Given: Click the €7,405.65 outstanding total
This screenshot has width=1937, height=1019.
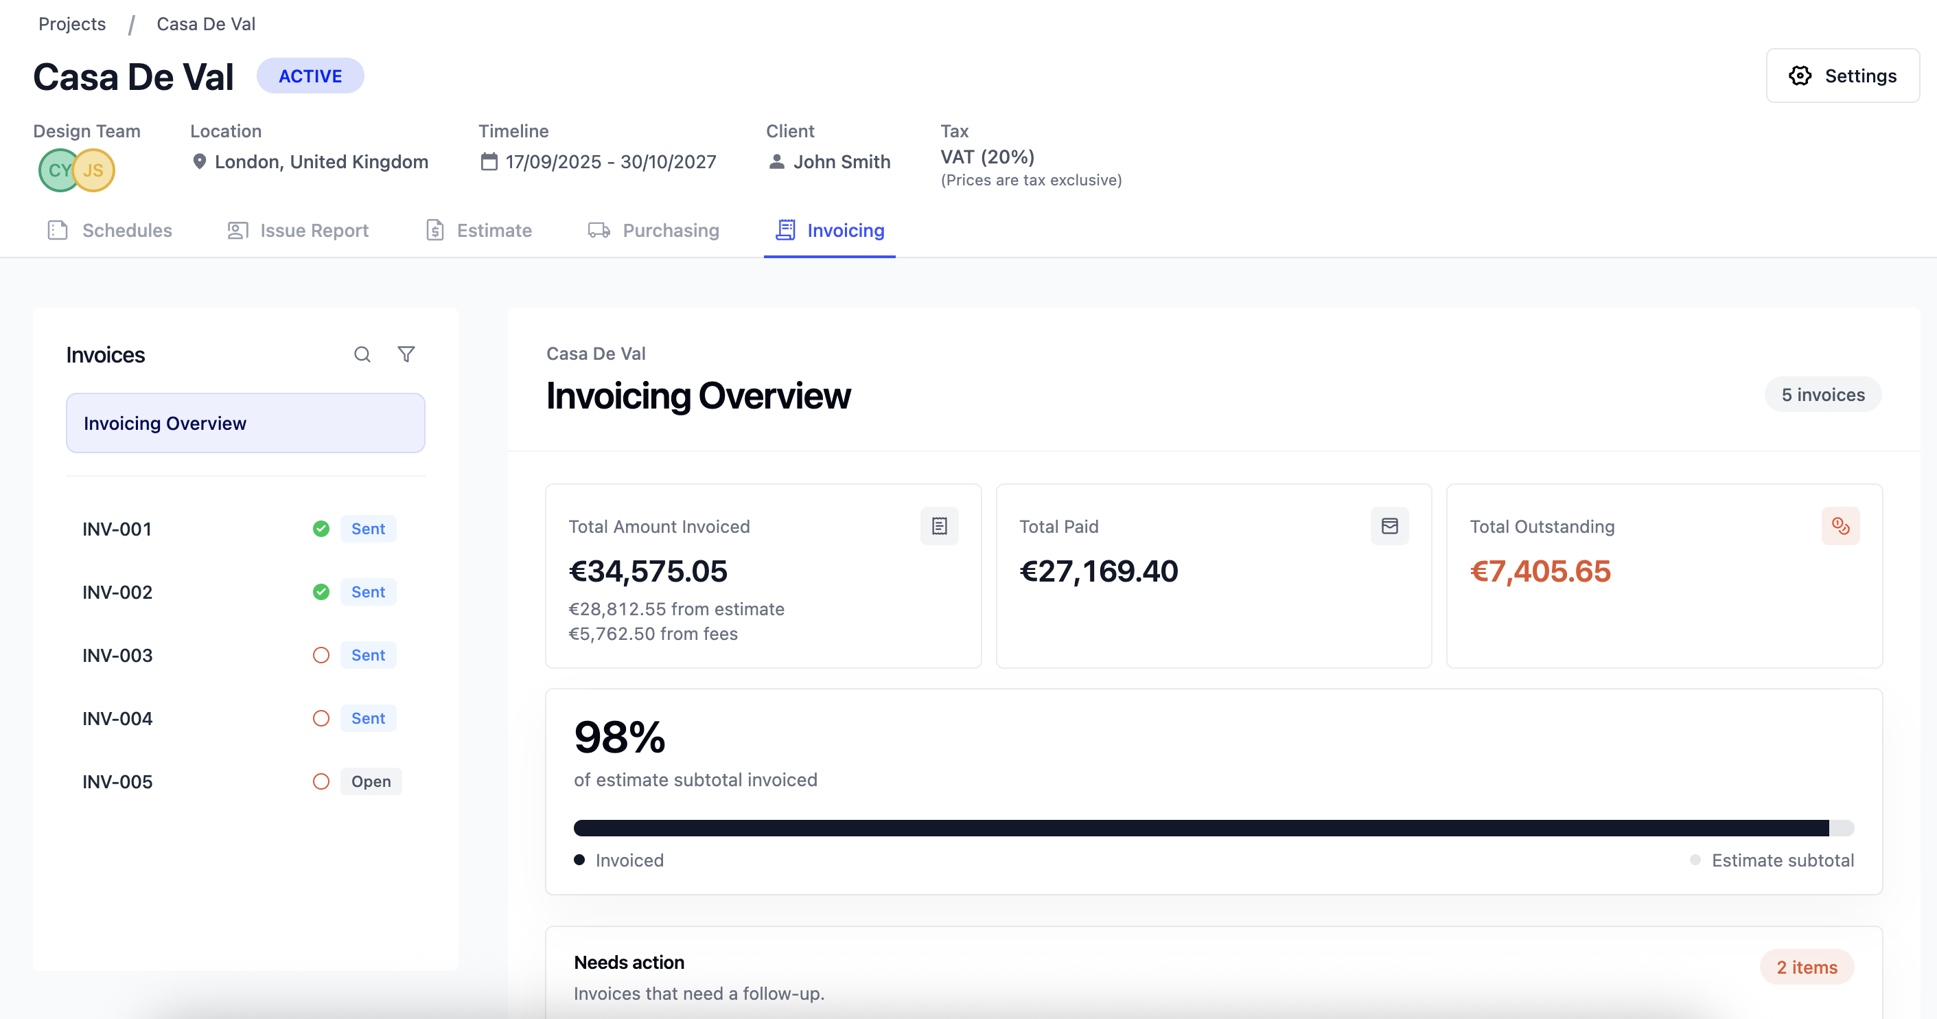Looking at the screenshot, I should coord(1540,571).
